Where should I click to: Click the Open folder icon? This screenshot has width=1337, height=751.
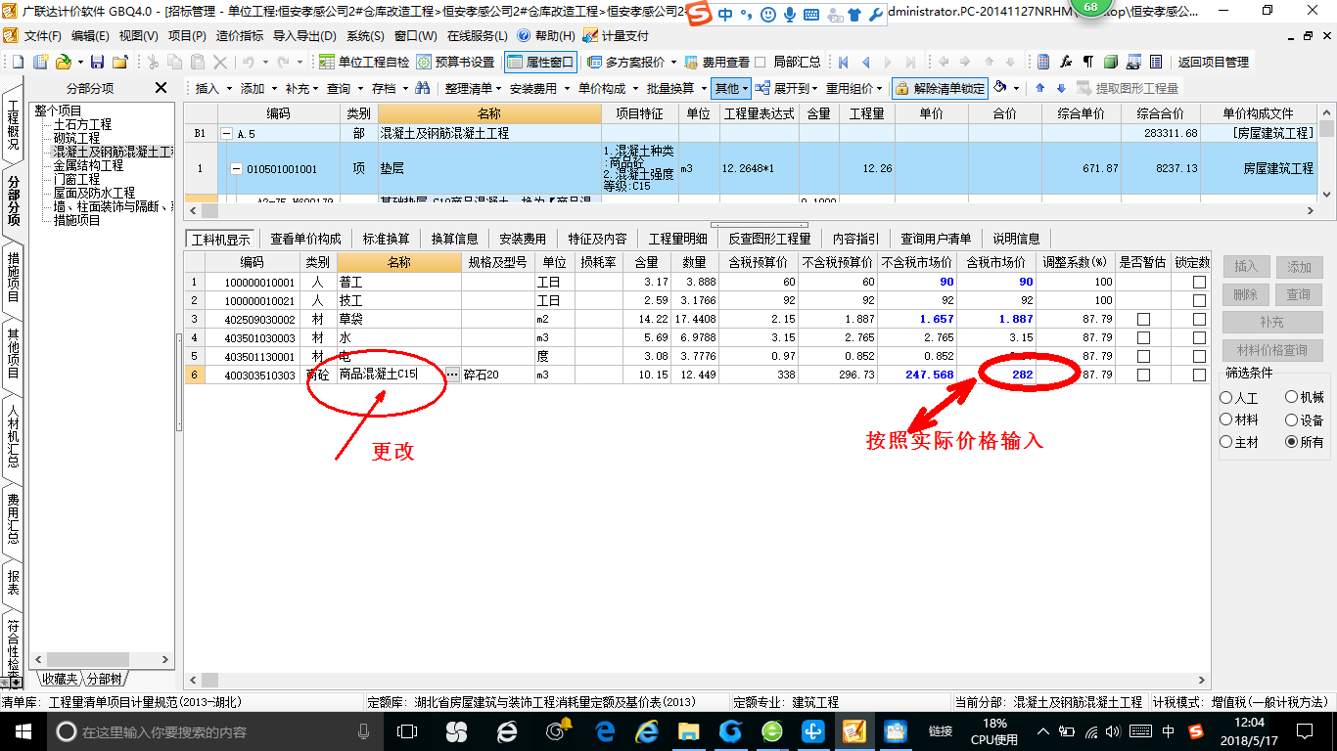[63, 62]
